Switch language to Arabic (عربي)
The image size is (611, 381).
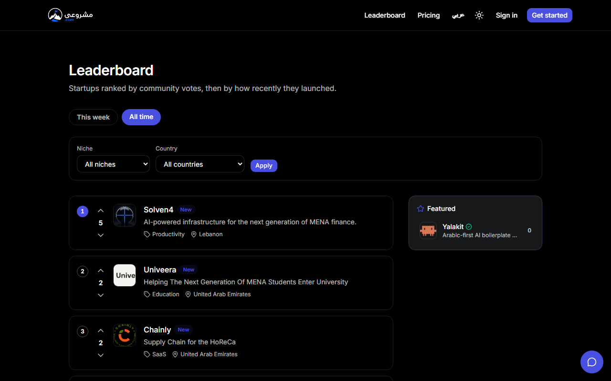tap(458, 15)
